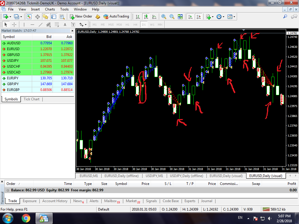Select GBPUSD in Market Watch
Screen dimensions: 299x224
pos(13,55)
